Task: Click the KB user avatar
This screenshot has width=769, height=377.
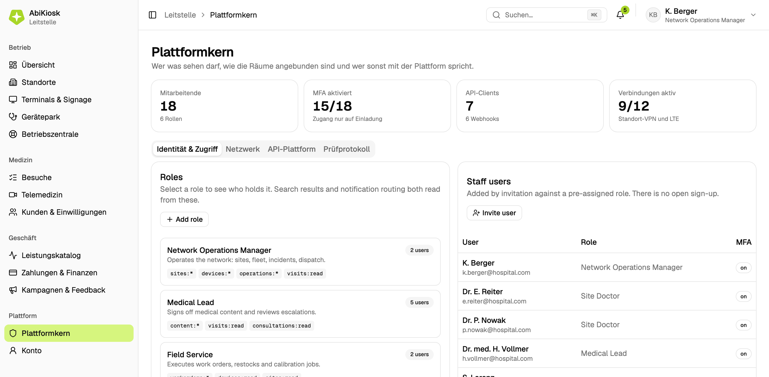Action: [653, 15]
